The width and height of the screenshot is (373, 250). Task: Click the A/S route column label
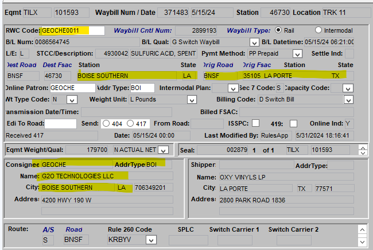[x=48, y=229]
